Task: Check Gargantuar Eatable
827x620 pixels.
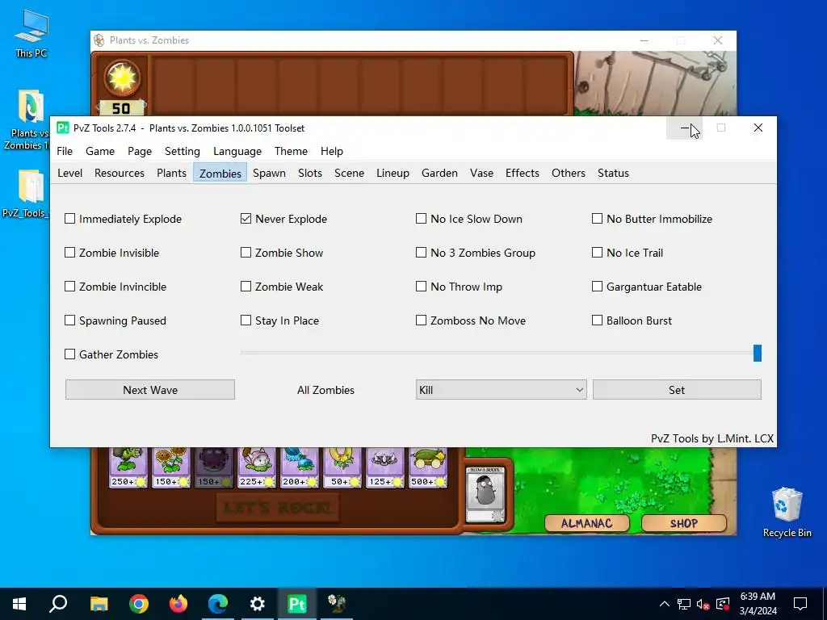Action: [597, 287]
